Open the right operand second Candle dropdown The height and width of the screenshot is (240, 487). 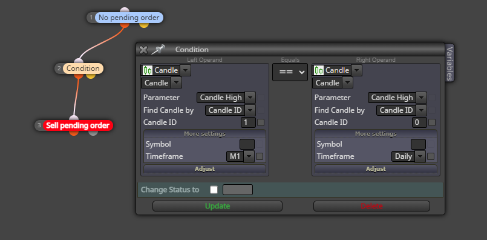coord(347,83)
